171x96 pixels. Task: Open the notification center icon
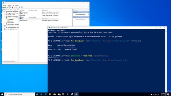[x=169, y=94]
